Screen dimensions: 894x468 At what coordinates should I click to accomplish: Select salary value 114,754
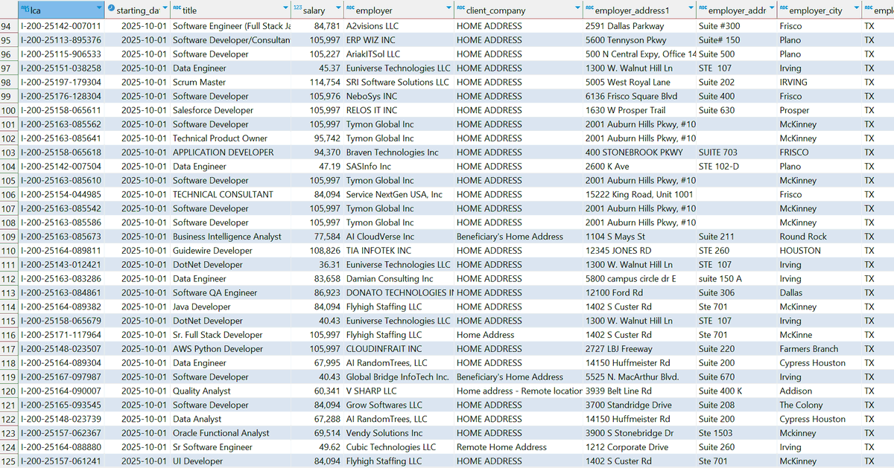coord(317,82)
